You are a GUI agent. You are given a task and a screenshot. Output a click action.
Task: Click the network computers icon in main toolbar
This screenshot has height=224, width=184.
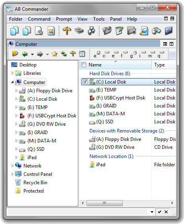point(91,31)
